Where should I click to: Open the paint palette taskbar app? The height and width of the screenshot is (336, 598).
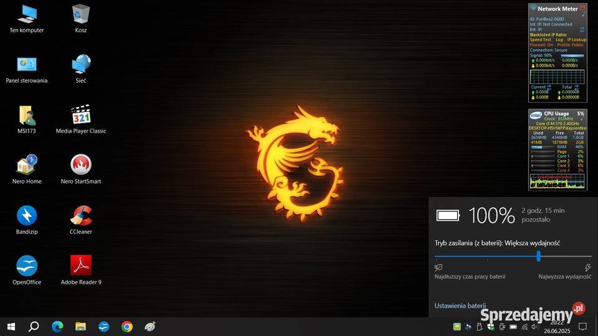[150, 327]
